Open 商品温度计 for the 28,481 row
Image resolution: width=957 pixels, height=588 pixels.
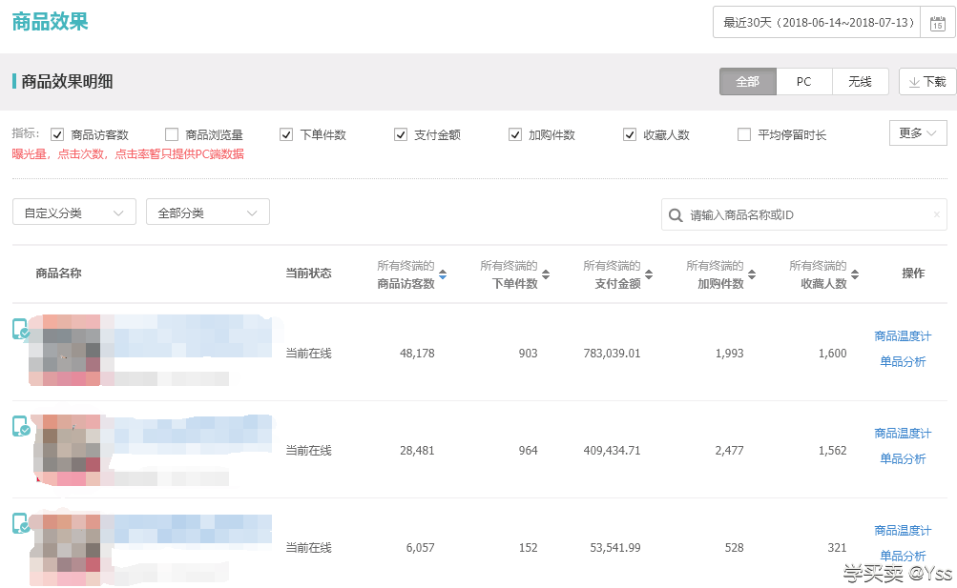point(903,434)
